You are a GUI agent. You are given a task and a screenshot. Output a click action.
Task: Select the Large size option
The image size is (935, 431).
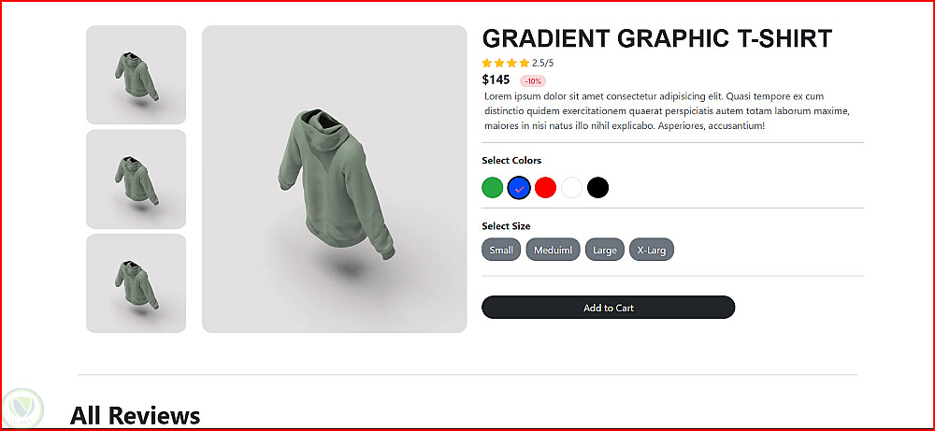605,250
